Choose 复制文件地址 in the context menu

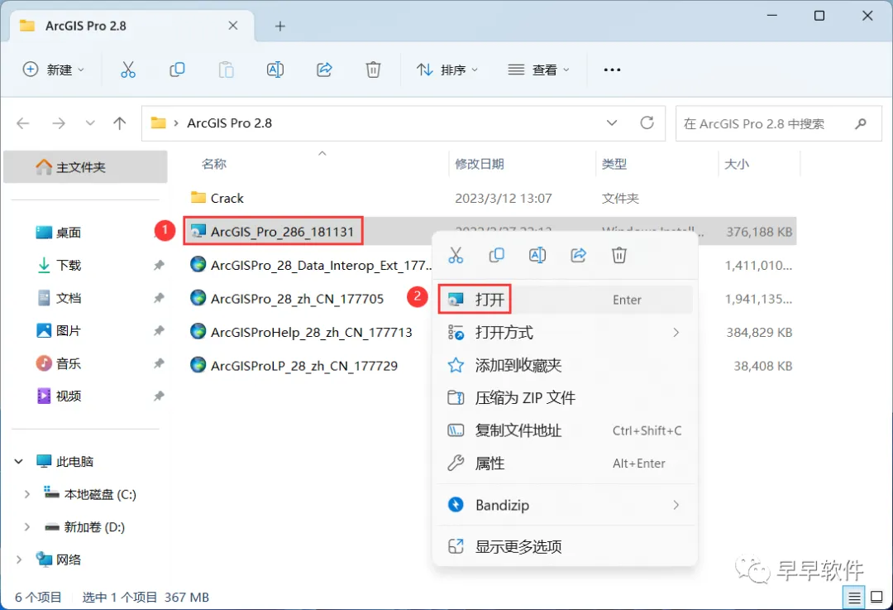pyautogui.click(x=565, y=430)
